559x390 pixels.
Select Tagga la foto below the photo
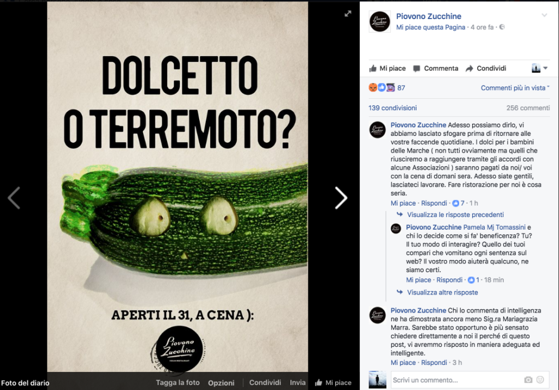pos(177,382)
